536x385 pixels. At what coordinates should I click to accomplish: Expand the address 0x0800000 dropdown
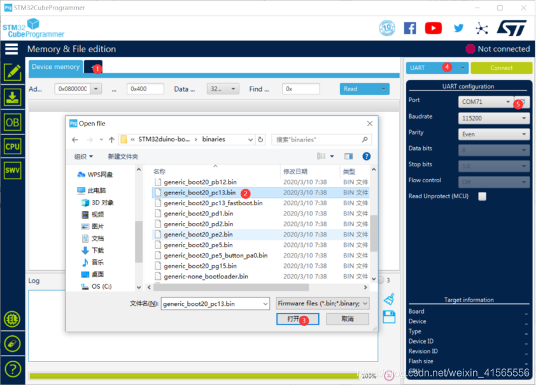(96, 89)
